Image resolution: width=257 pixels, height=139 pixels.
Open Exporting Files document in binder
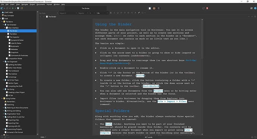click(13, 123)
